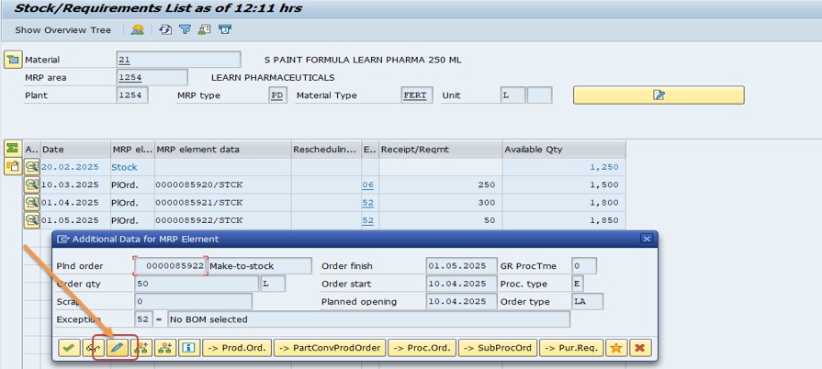Click the MRP type field PD
Viewport: 822px width, 369px height.
(278, 95)
